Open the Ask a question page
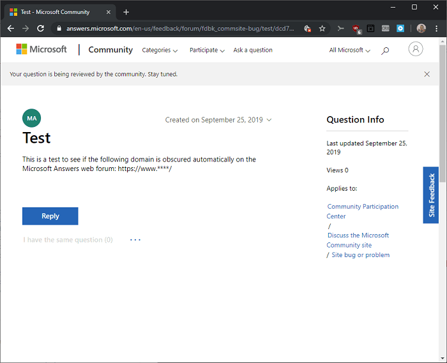Image resolution: width=447 pixels, height=363 pixels. pos(253,50)
